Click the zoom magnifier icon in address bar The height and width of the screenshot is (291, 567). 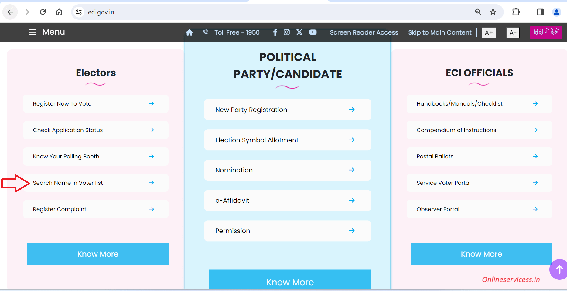coord(478,12)
